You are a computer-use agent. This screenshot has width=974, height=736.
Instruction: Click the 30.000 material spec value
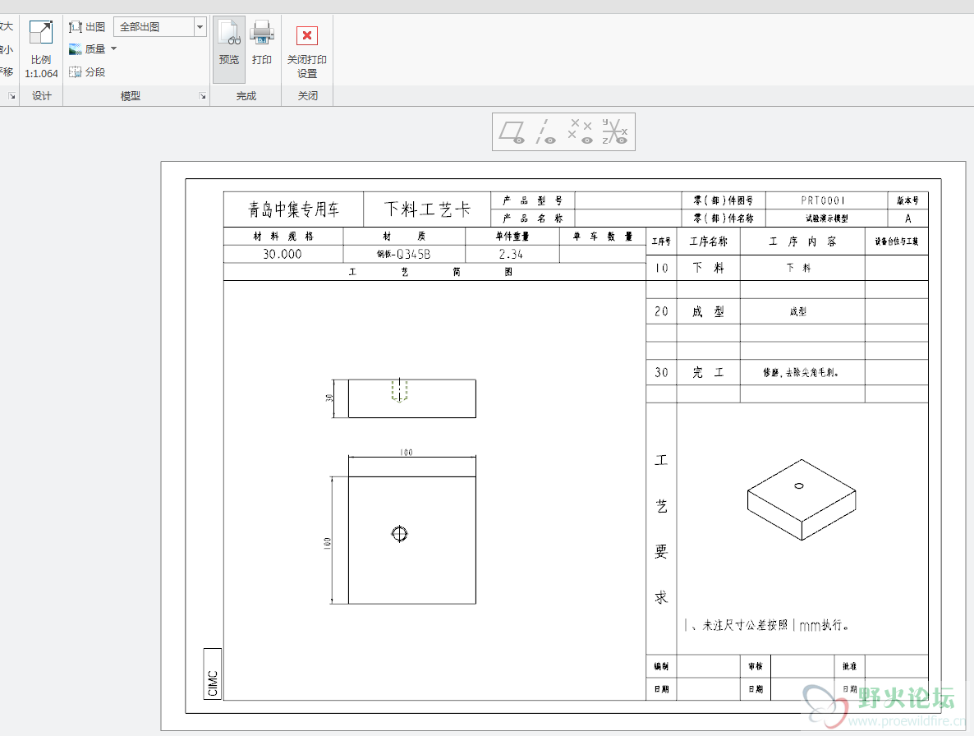pyautogui.click(x=283, y=254)
